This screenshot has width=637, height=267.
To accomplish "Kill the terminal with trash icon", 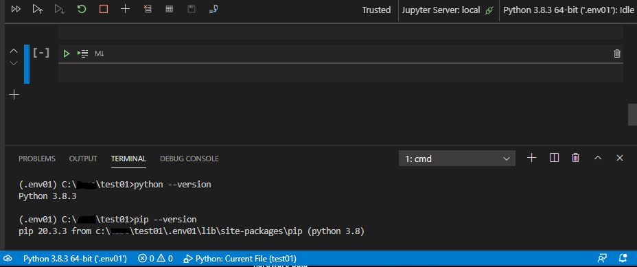I will (x=576, y=158).
